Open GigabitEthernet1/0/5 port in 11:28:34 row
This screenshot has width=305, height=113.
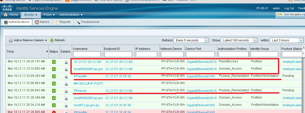coord(201,105)
